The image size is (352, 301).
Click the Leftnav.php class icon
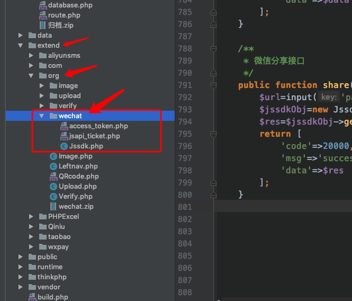pos(53,166)
